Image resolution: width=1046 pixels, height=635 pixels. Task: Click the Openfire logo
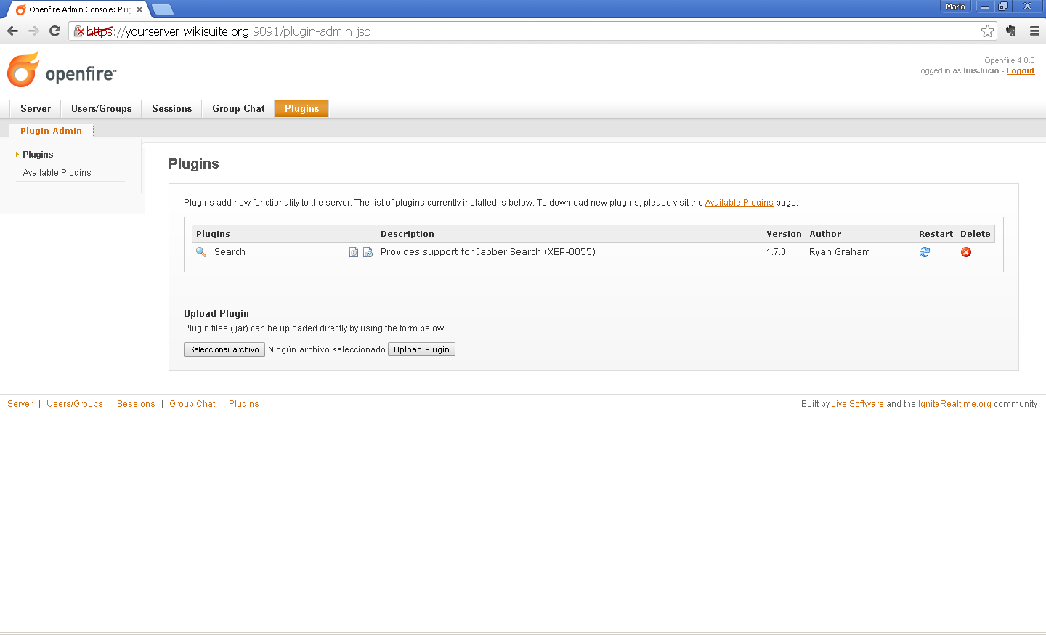(61, 70)
